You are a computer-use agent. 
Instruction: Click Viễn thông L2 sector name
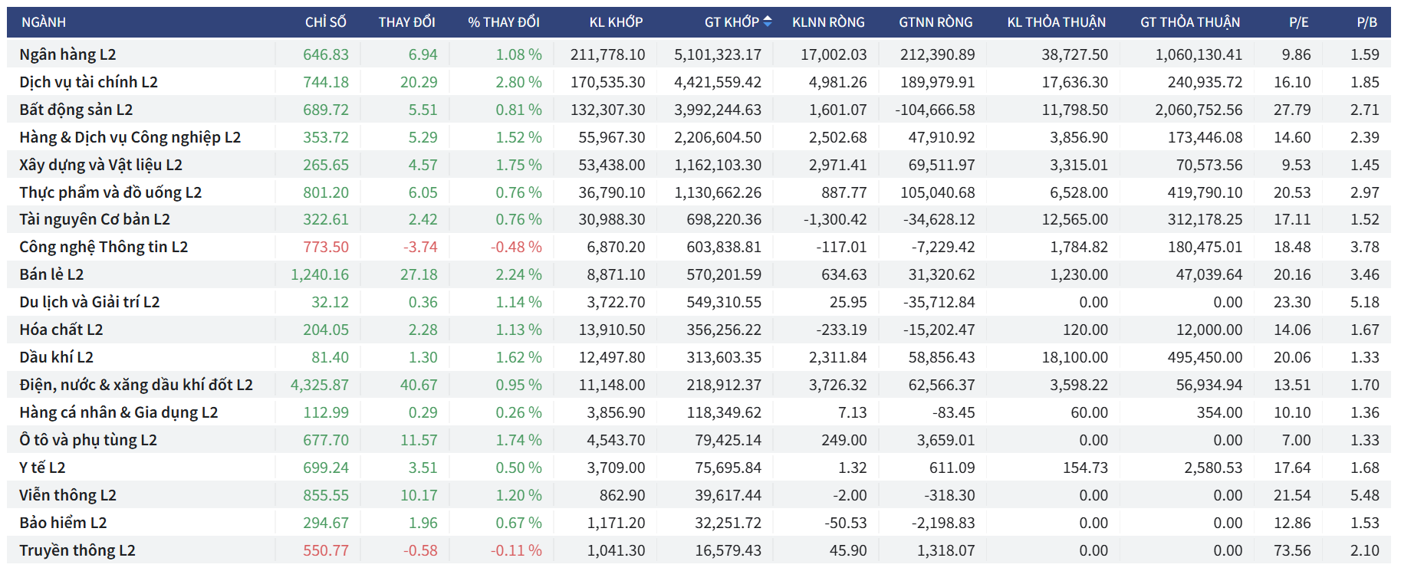pos(67,495)
